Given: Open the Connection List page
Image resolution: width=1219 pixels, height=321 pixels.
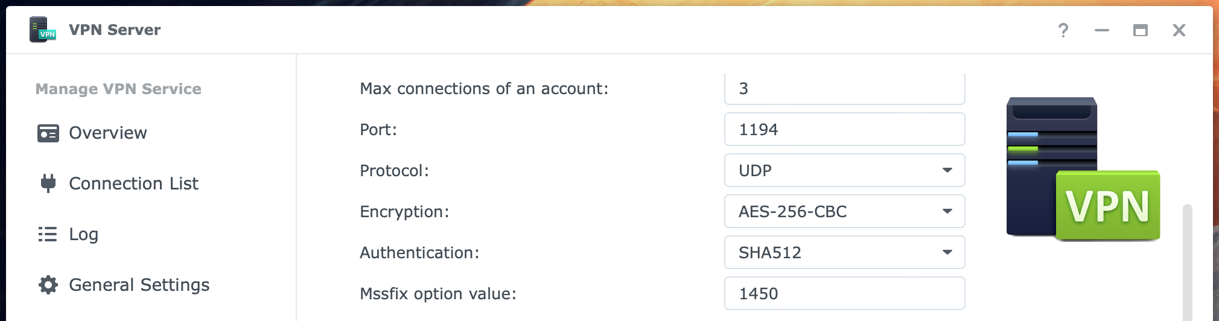Looking at the screenshot, I should pos(133,183).
